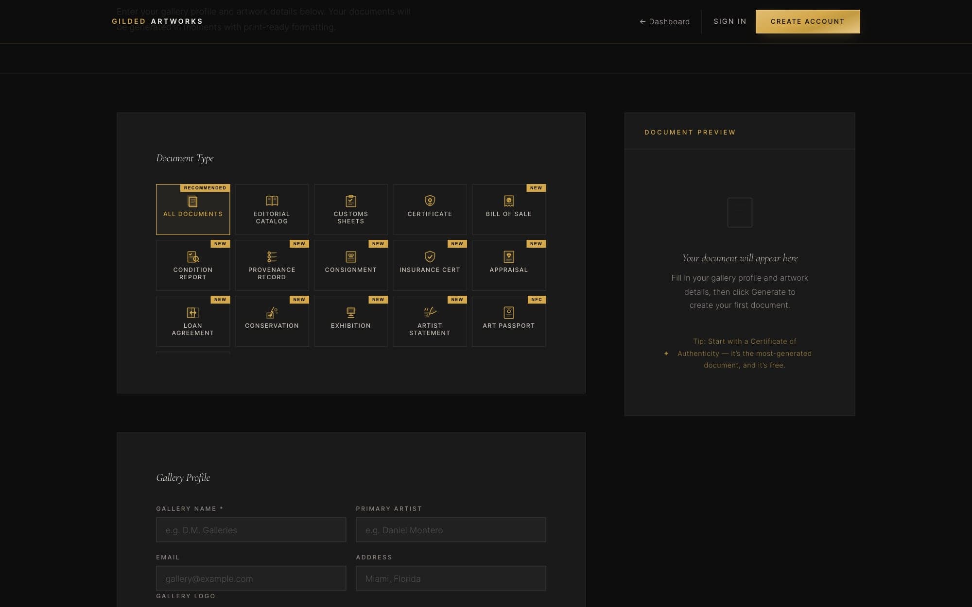Viewport: 972px width, 607px height.
Task: Focus the Address input field
Action: 451,578
